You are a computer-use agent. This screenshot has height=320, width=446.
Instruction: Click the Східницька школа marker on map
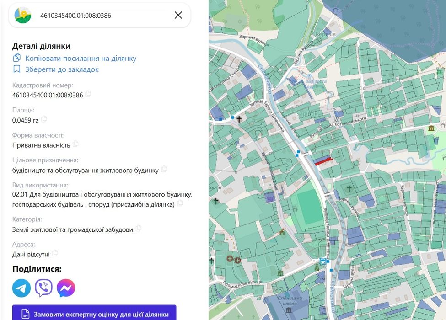coord(289,309)
